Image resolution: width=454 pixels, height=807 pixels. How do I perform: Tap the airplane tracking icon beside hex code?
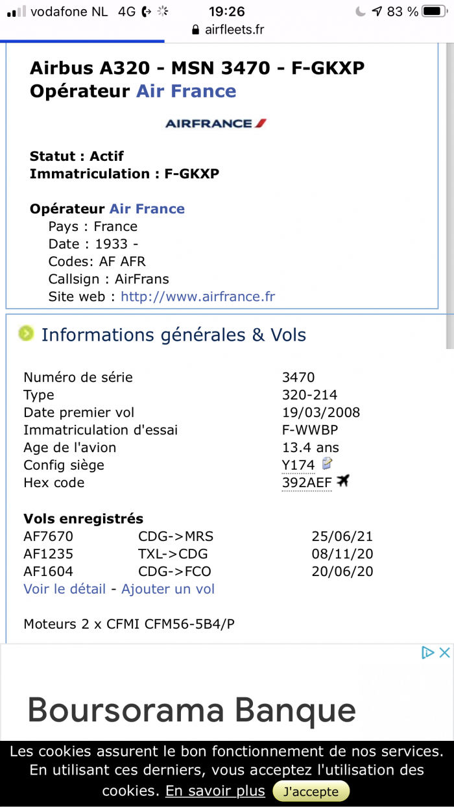tap(343, 481)
